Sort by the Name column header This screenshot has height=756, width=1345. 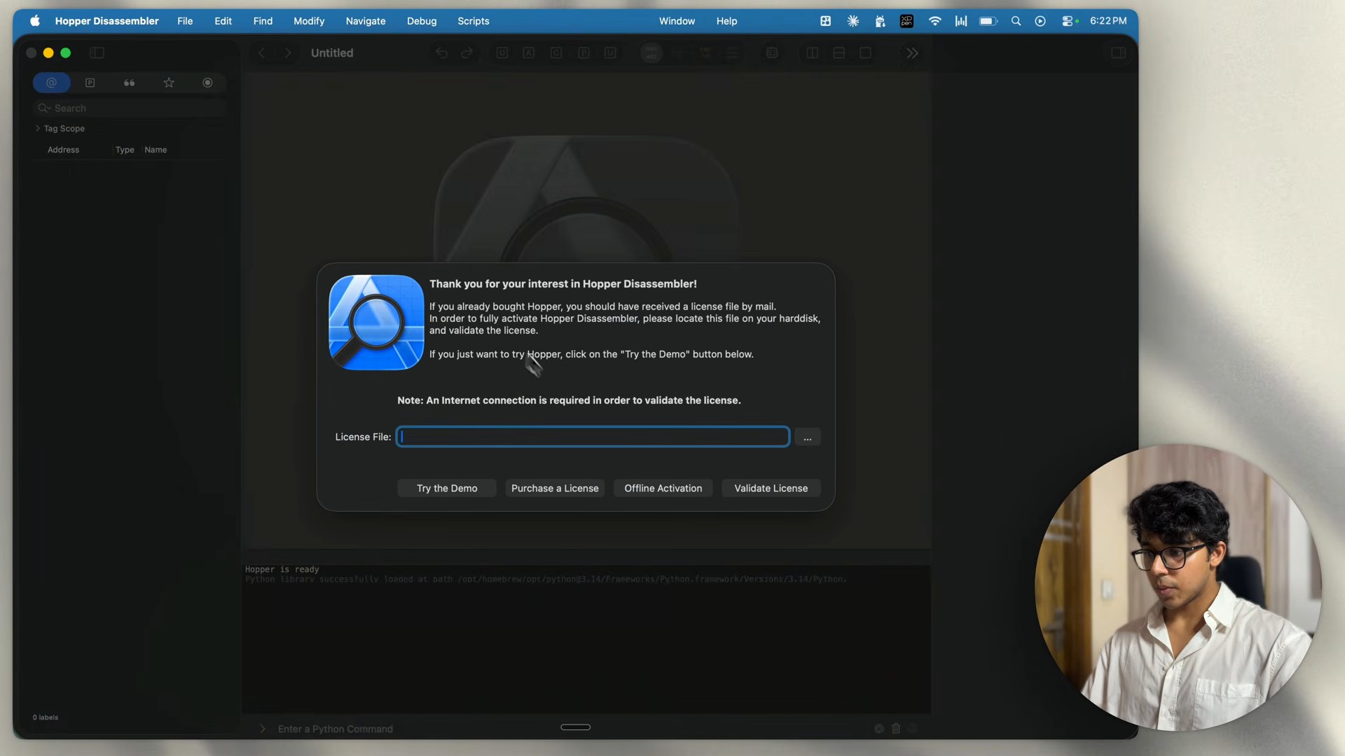coord(156,150)
